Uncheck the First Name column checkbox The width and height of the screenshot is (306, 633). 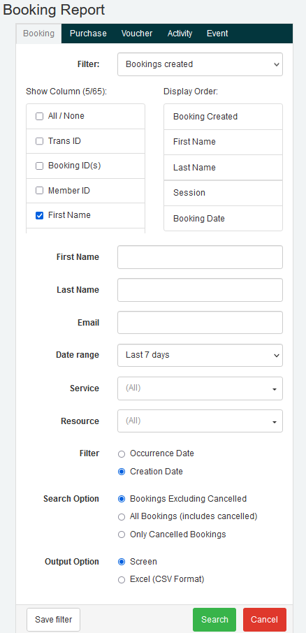[x=39, y=216]
